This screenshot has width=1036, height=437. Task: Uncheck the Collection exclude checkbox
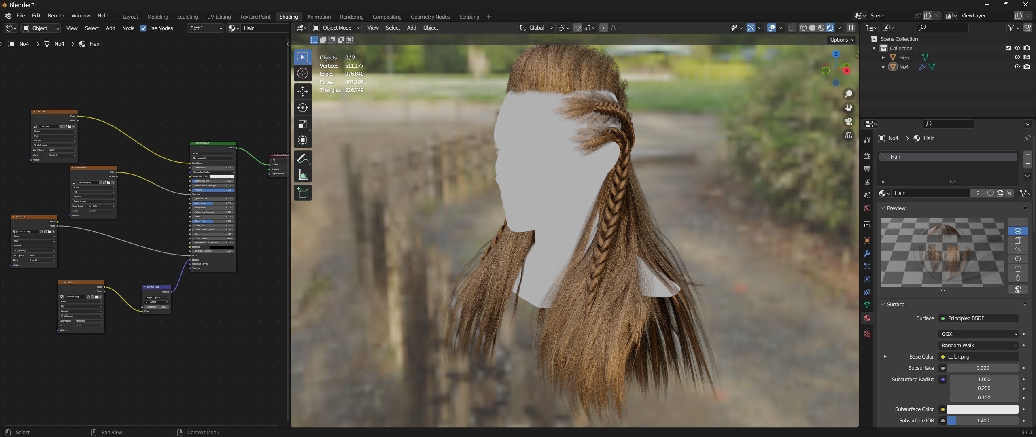pos(1008,48)
